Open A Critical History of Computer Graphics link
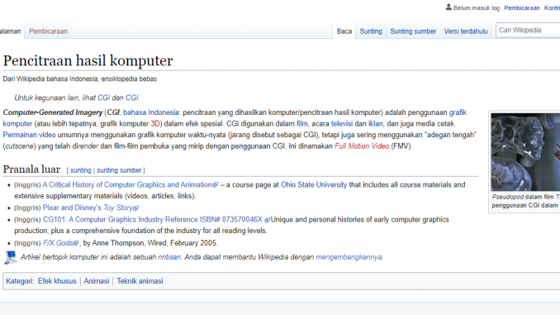This screenshot has width=560, height=315. tap(130, 185)
